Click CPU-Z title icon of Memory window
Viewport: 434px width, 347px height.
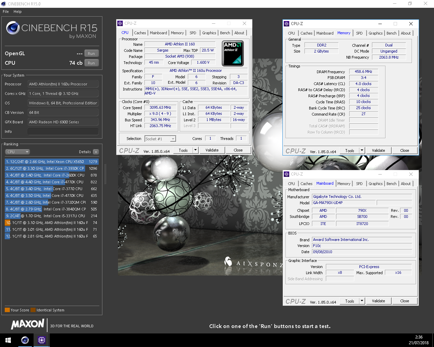[287, 24]
